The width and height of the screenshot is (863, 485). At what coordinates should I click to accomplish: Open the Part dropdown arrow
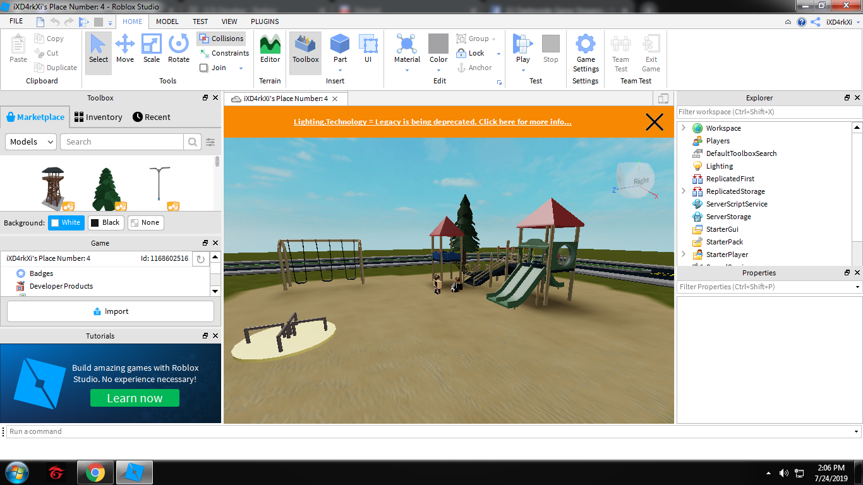tap(340, 69)
